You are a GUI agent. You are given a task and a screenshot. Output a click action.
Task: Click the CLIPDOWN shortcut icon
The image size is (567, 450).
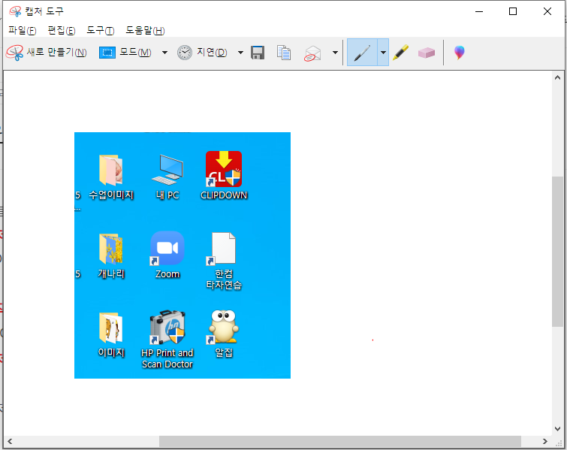[224, 169]
